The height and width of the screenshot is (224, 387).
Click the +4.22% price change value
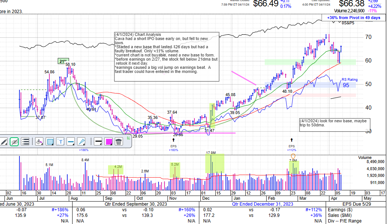(374, 6)
